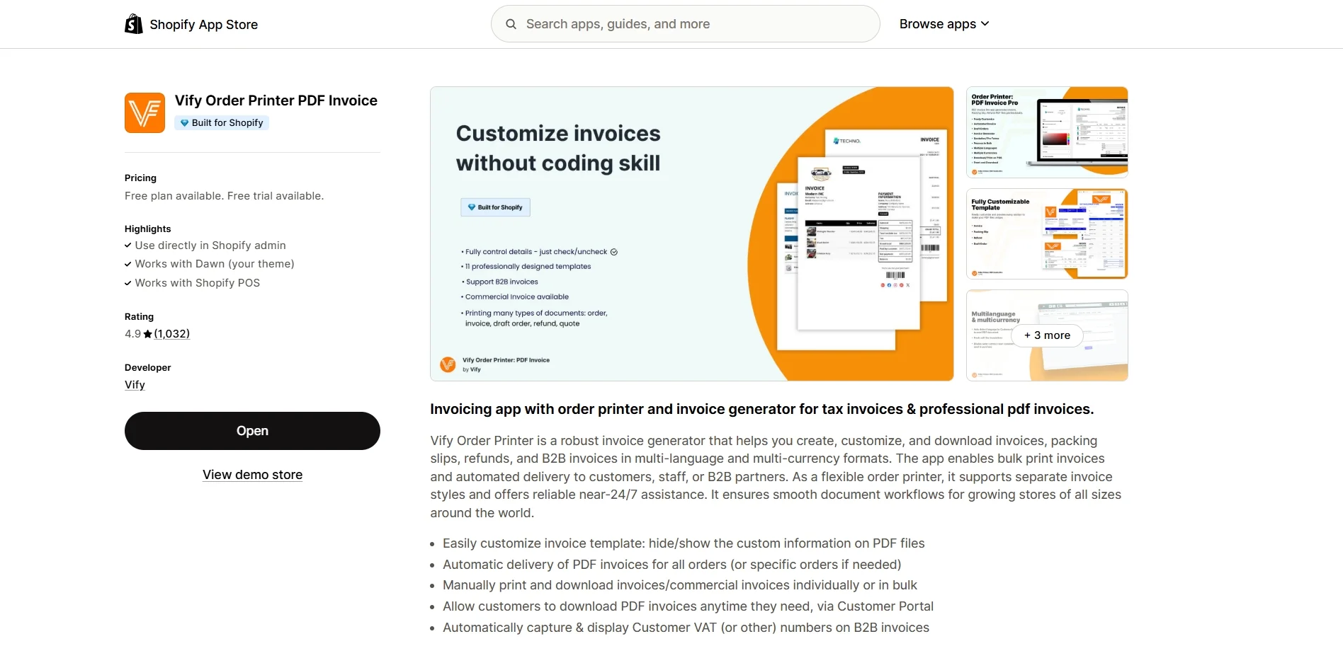Click the Fully Customizable Template thumbnail
The image size is (1343, 663).
[x=1047, y=234]
